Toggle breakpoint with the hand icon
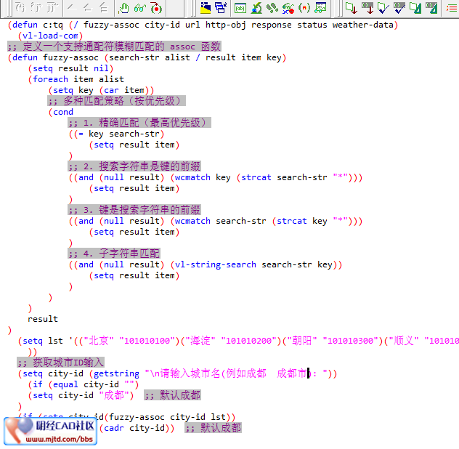Viewport: 459px width, 449px height. pyautogui.click(x=124, y=8)
